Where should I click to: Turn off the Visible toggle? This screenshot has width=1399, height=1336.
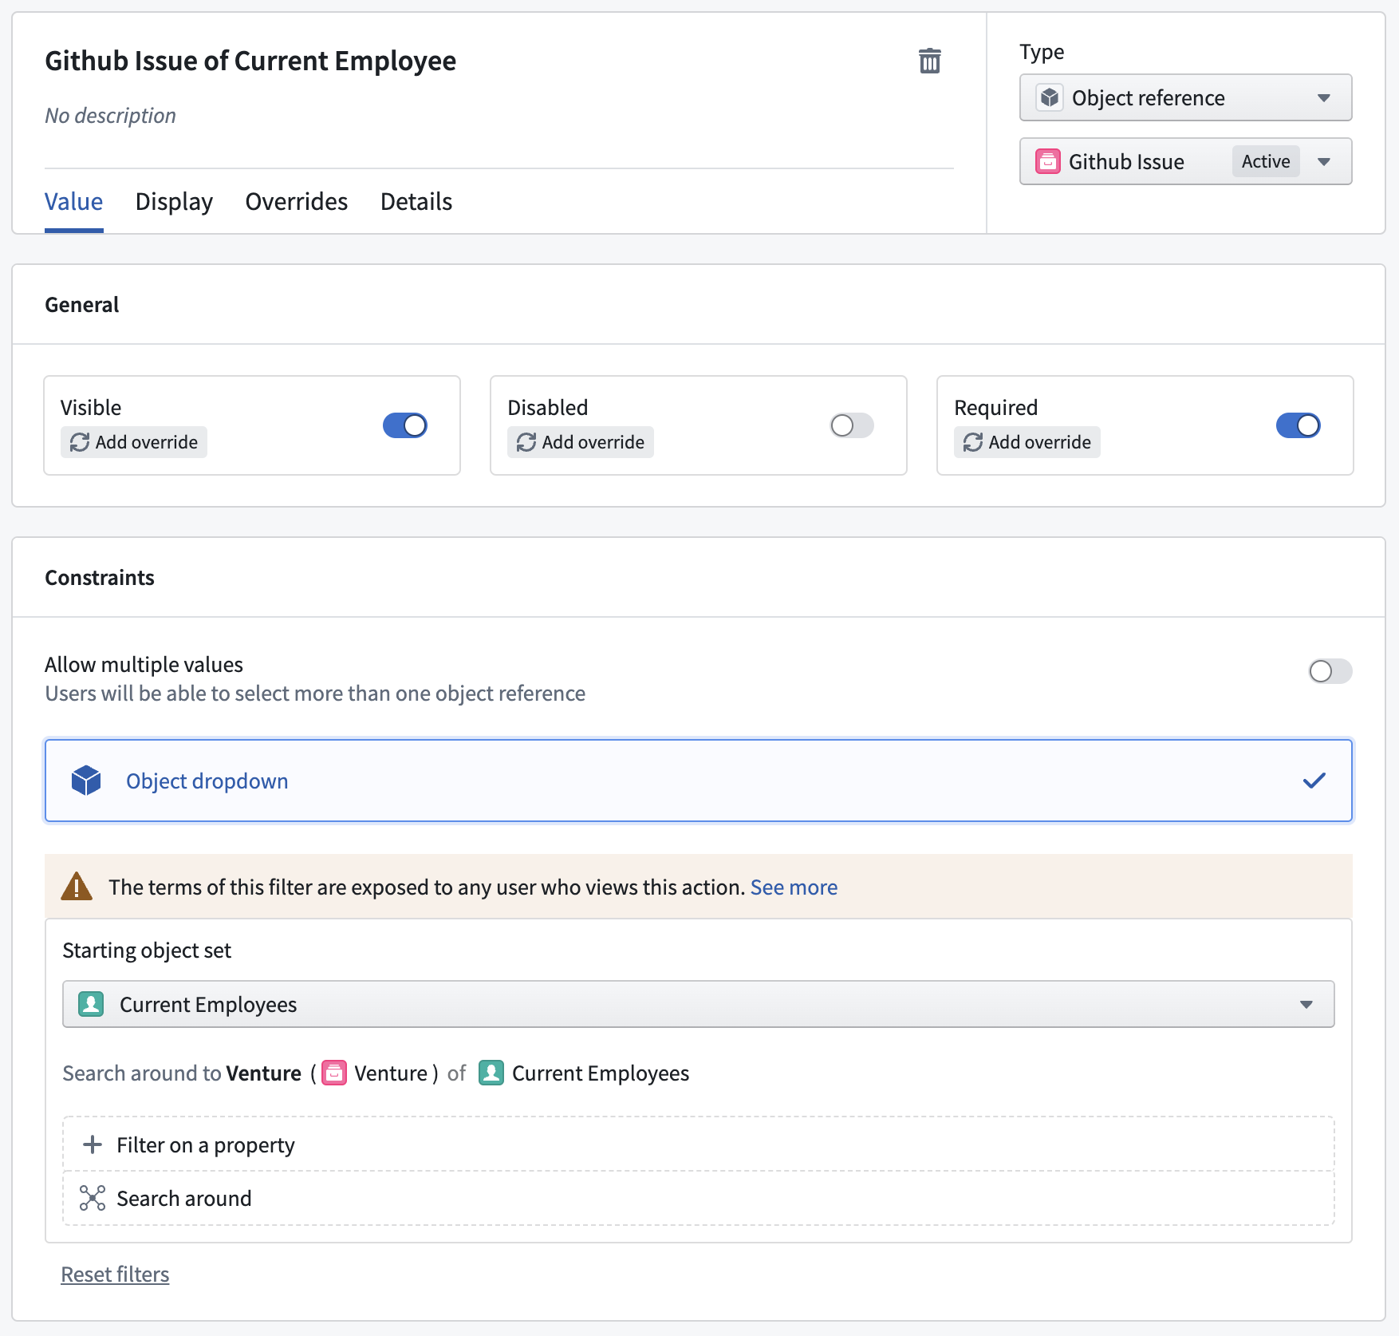pyautogui.click(x=405, y=425)
